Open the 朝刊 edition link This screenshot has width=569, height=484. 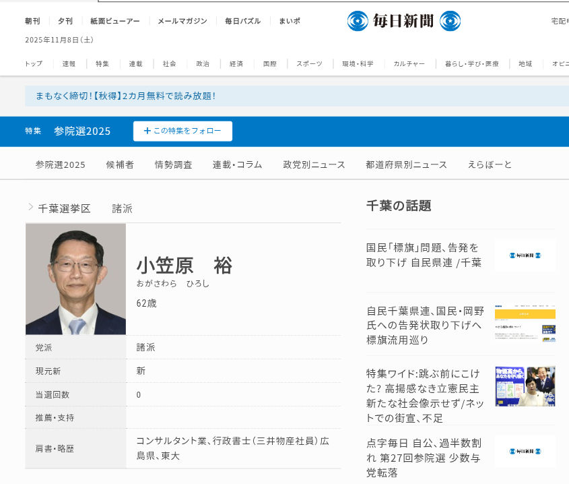pyautogui.click(x=32, y=21)
